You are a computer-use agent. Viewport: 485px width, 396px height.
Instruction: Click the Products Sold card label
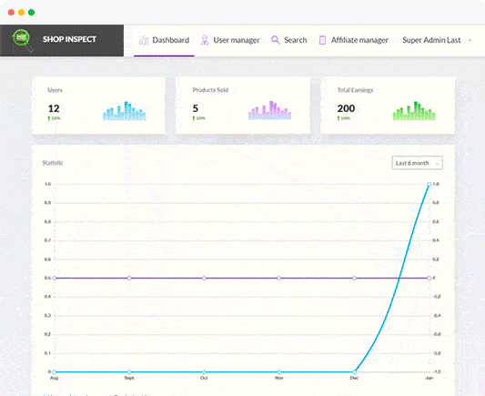point(210,90)
